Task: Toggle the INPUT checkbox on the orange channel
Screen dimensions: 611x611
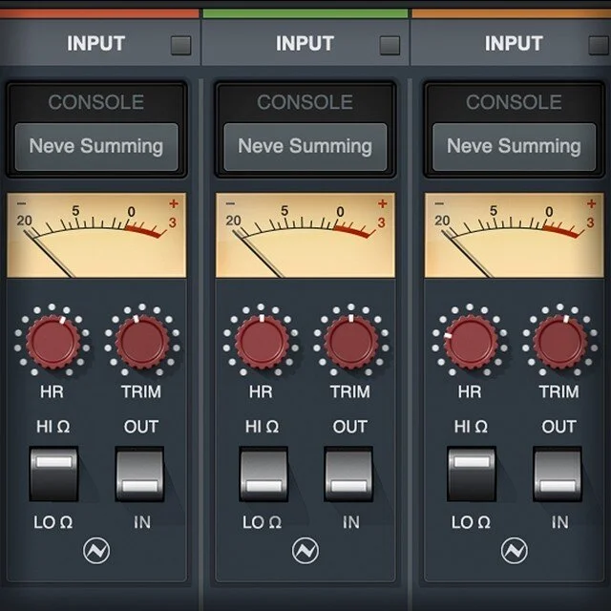Action: (x=599, y=46)
